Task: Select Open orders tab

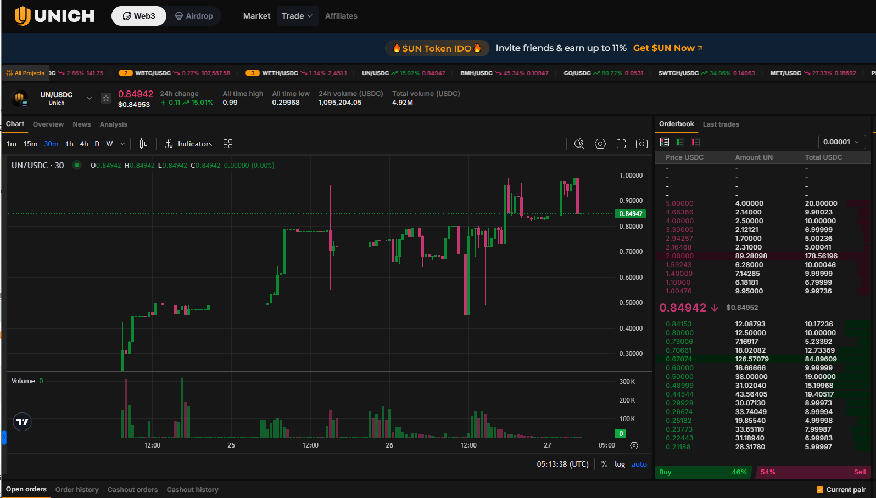Action: 26,489
